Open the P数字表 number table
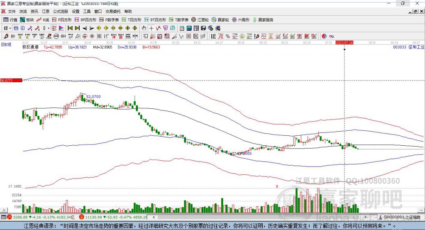This screenshot has width=425, height=230. [x=109, y=20]
